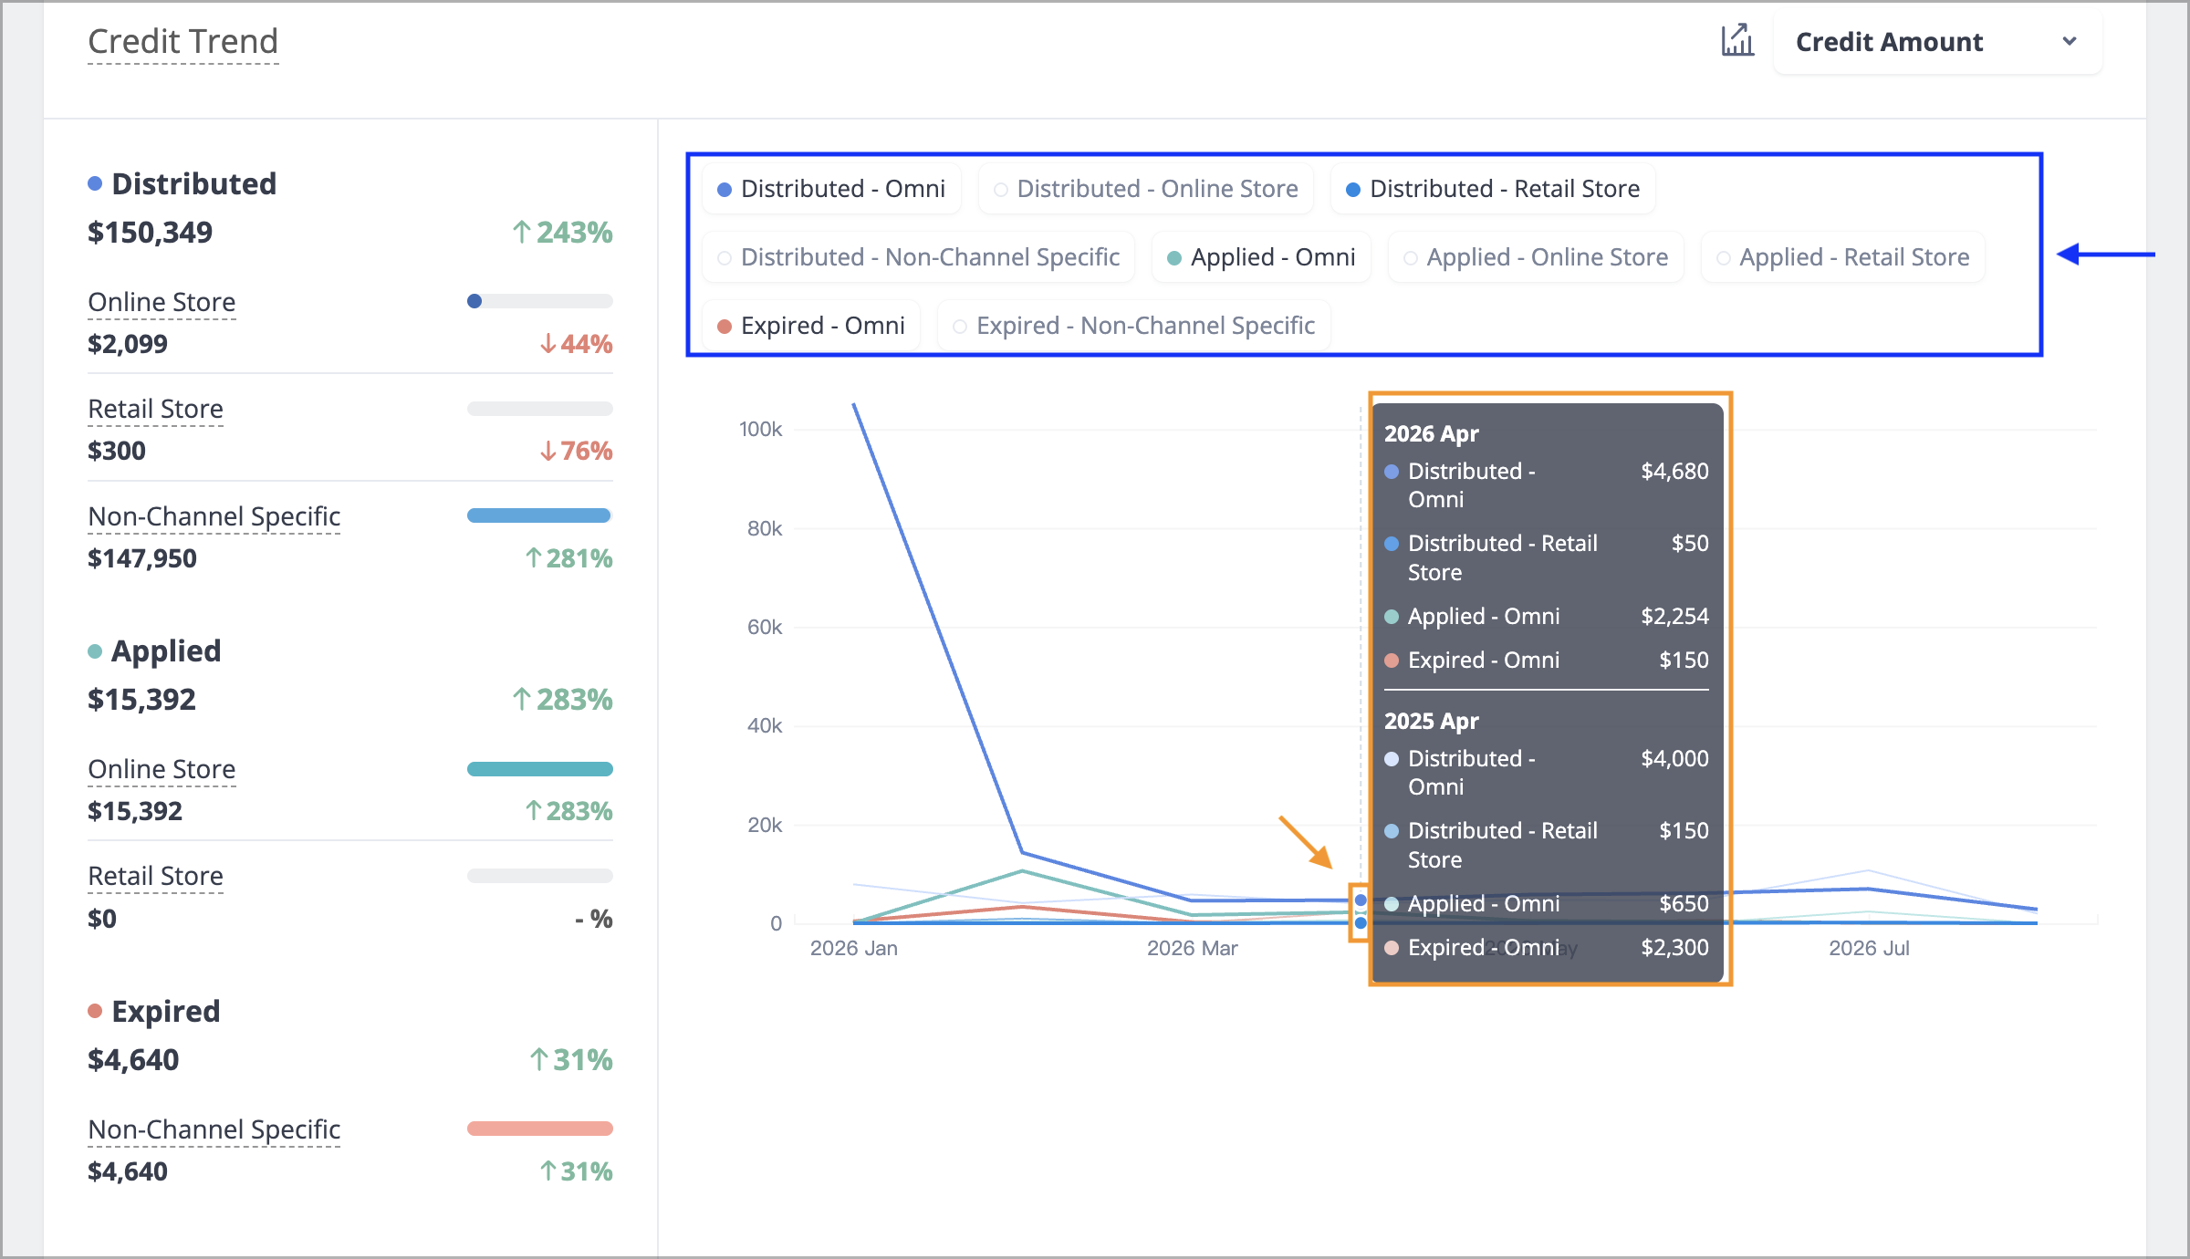This screenshot has height=1259, width=2190.
Task: Click the 76% decrease indicator
Action: point(576,451)
